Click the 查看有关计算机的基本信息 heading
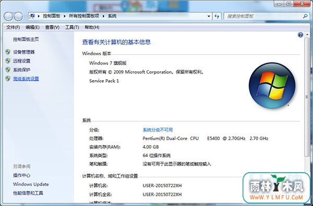This screenshot has width=313, height=206. (x=116, y=42)
